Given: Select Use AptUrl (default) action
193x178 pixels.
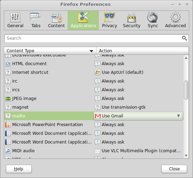Looking at the screenshot, I should (x=123, y=72).
